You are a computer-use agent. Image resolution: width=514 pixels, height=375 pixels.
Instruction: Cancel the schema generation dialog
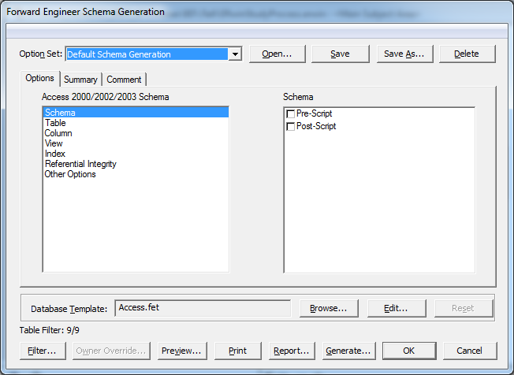pyautogui.click(x=470, y=351)
